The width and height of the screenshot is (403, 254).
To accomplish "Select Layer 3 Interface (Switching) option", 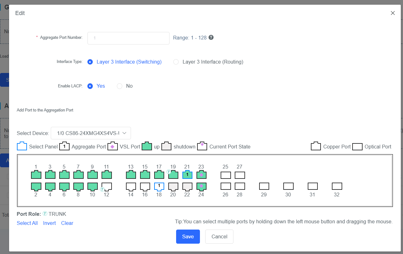I will [x=90, y=62].
